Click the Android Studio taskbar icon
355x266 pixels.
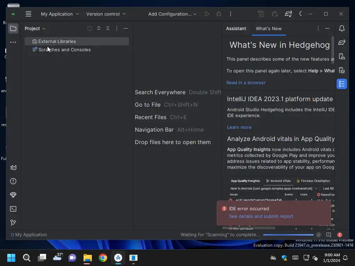tap(118, 258)
